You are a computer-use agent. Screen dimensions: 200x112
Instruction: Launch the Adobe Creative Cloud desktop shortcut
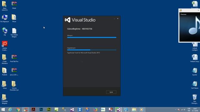coord(5,46)
